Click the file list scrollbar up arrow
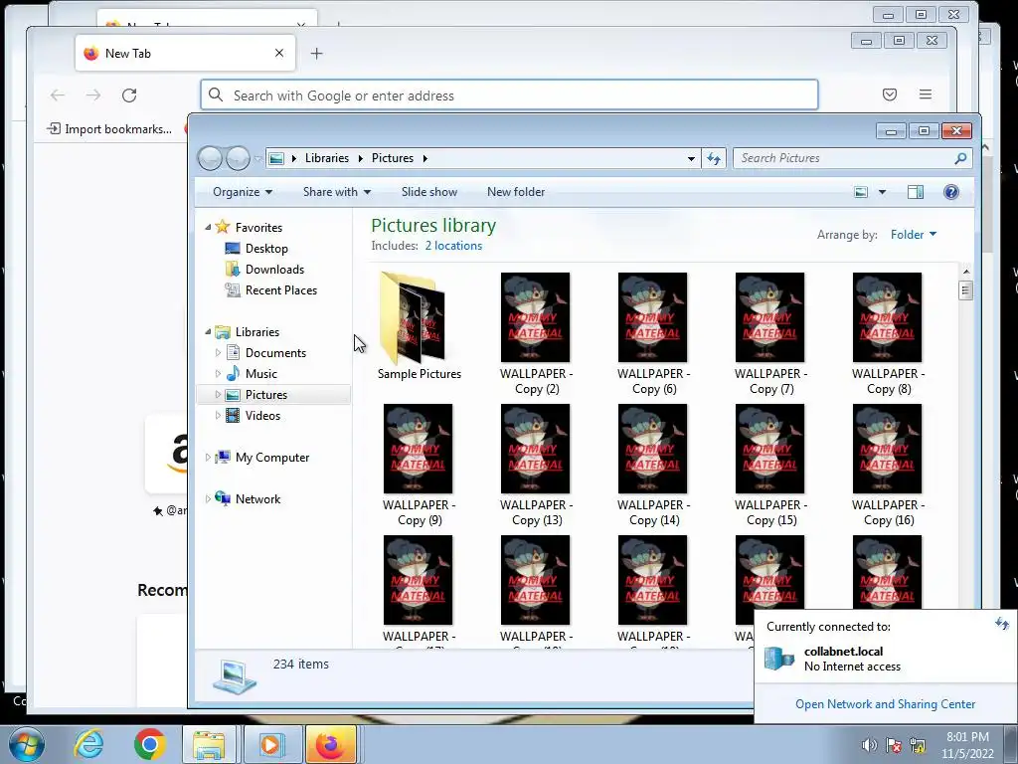Viewport: 1018px width, 764px height. point(966,271)
